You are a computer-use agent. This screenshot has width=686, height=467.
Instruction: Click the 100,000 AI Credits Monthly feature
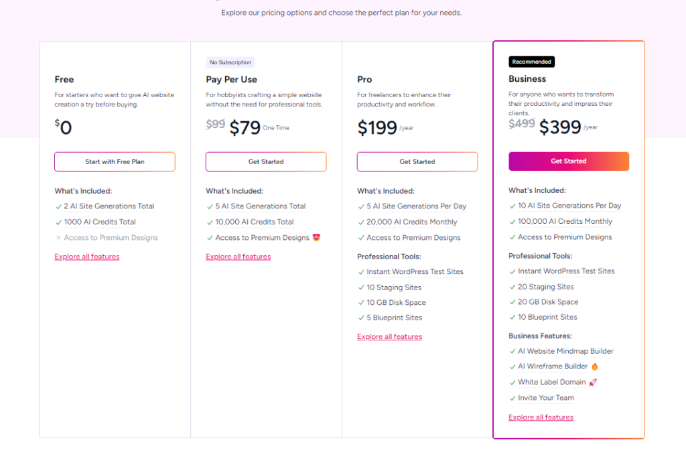click(565, 222)
